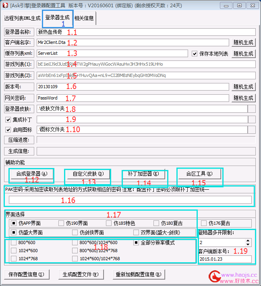Switch to the 远程列表XML生成 tab
The width and height of the screenshot is (261, 286).
coord(22,18)
